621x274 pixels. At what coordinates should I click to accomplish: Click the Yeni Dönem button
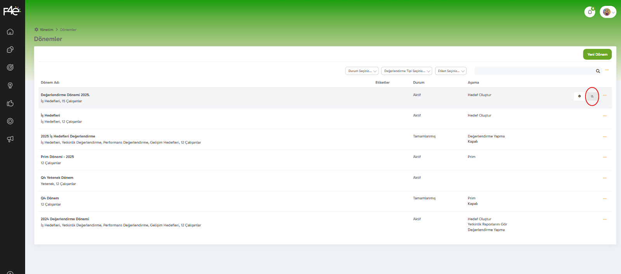(x=597, y=55)
